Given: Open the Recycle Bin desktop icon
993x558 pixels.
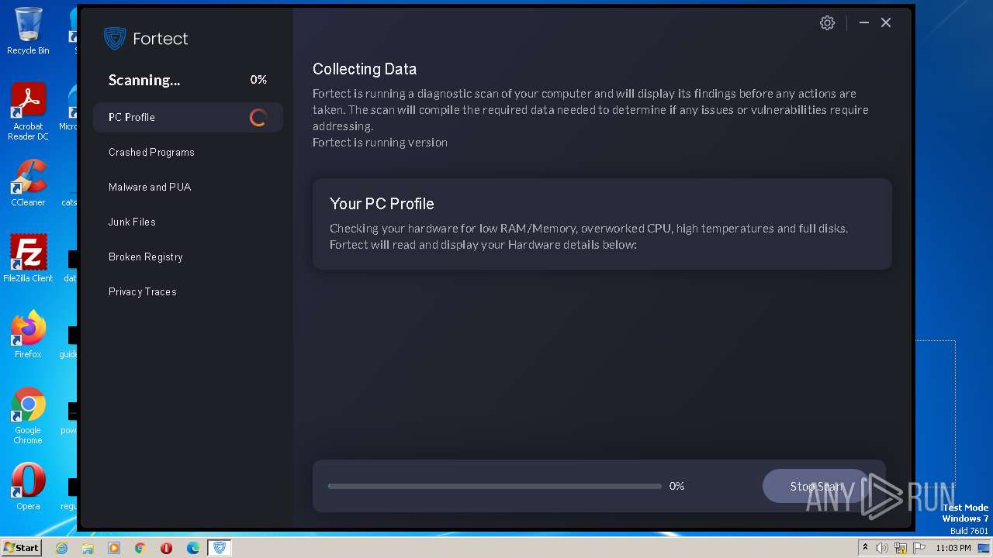Looking at the screenshot, I should [28, 31].
